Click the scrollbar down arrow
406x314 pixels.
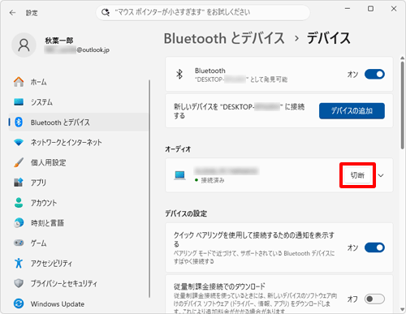(x=403, y=309)
